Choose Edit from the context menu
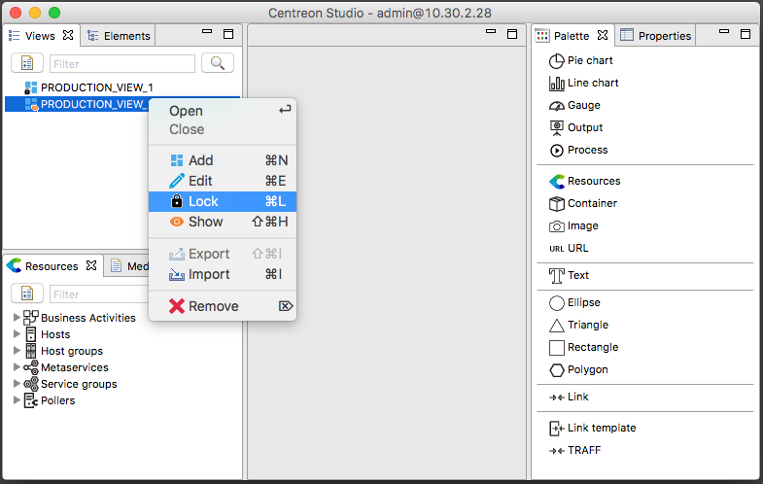Image resolution: width=763 pixels, height=484 pixels. (223, 181)
